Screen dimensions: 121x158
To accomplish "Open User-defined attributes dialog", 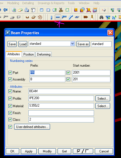I will click(x=32, y=127).
